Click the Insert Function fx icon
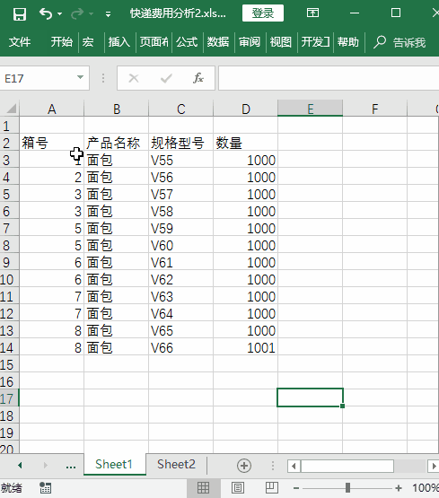 (198, 78)
